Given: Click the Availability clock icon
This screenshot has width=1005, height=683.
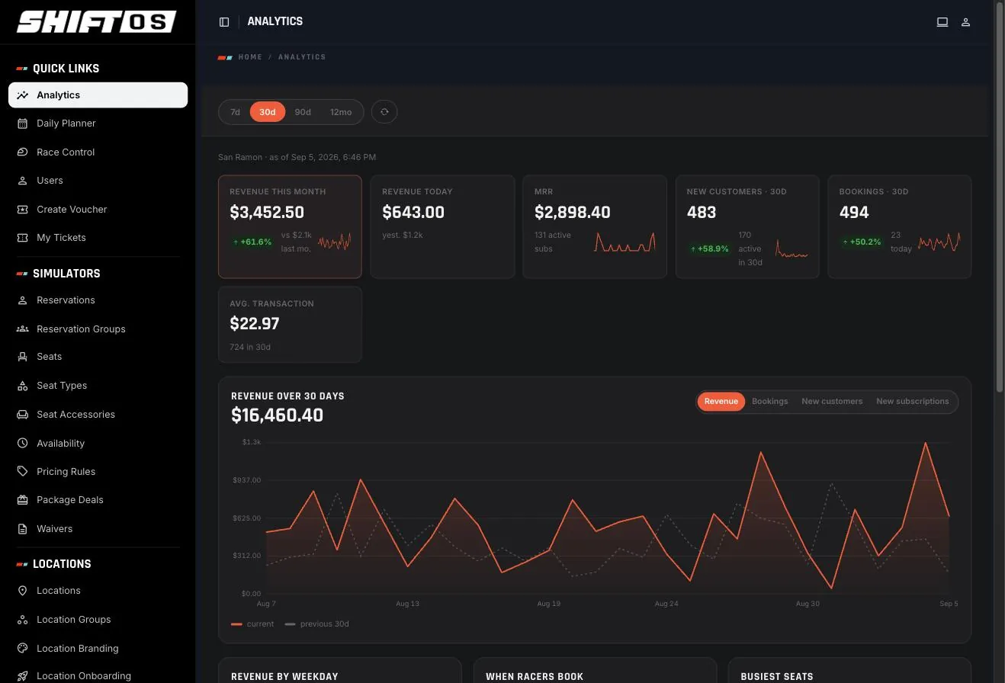Looking at the screenshot, I should tap(22, 443).
